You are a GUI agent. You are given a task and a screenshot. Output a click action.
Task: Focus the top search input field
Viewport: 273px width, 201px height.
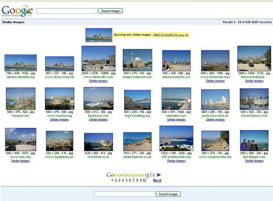point(67,11)
